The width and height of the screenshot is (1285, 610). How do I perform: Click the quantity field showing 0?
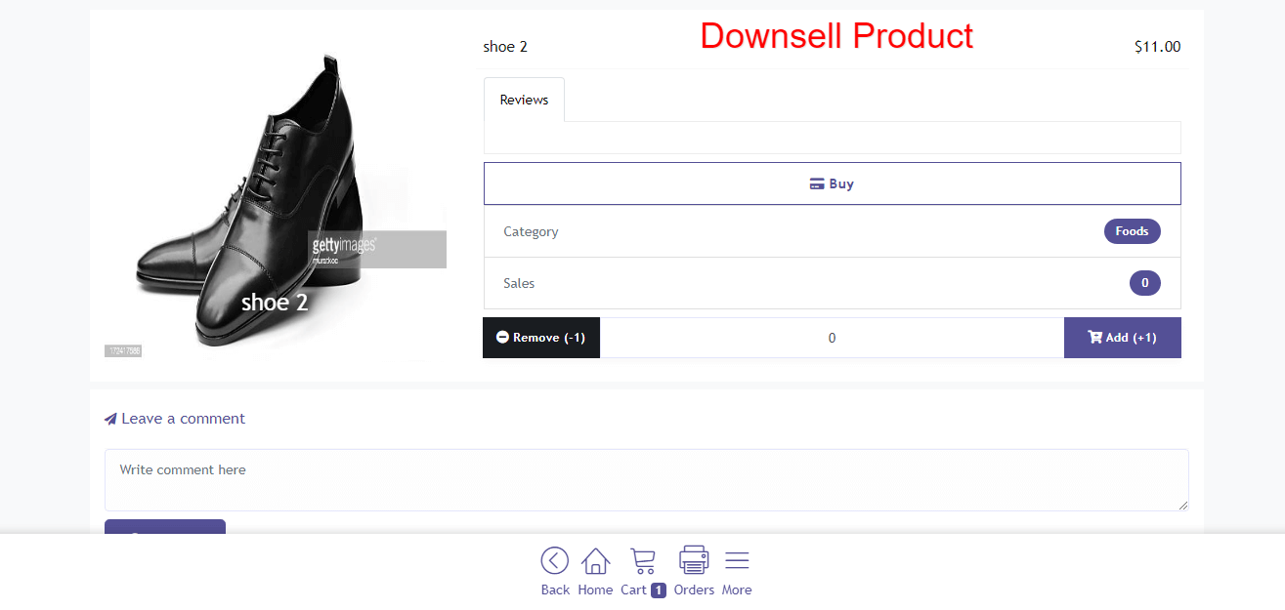[x=832, y=338]
